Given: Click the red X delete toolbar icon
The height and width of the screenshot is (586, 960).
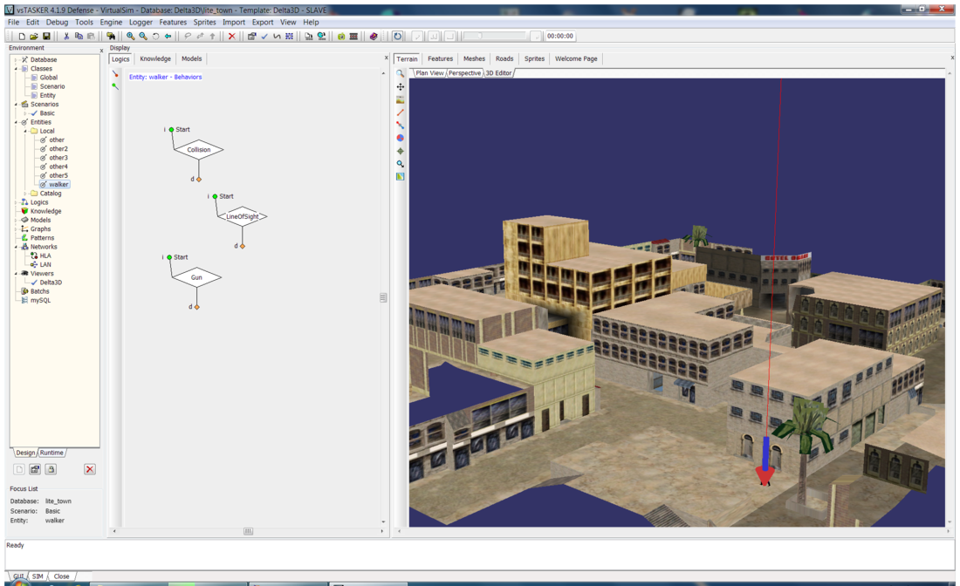Looking at the screenshot, I should point(231,37).
